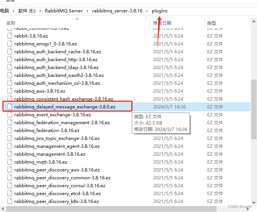257x212 pixels.
Task: Click the plugins breadcrumb segment
Action: pyautogui.click(x=160, y=11)
